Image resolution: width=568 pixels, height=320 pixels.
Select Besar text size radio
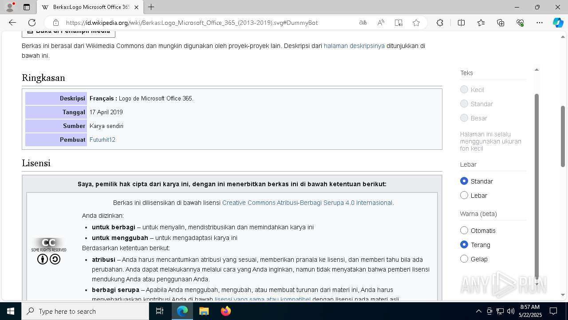464,118
